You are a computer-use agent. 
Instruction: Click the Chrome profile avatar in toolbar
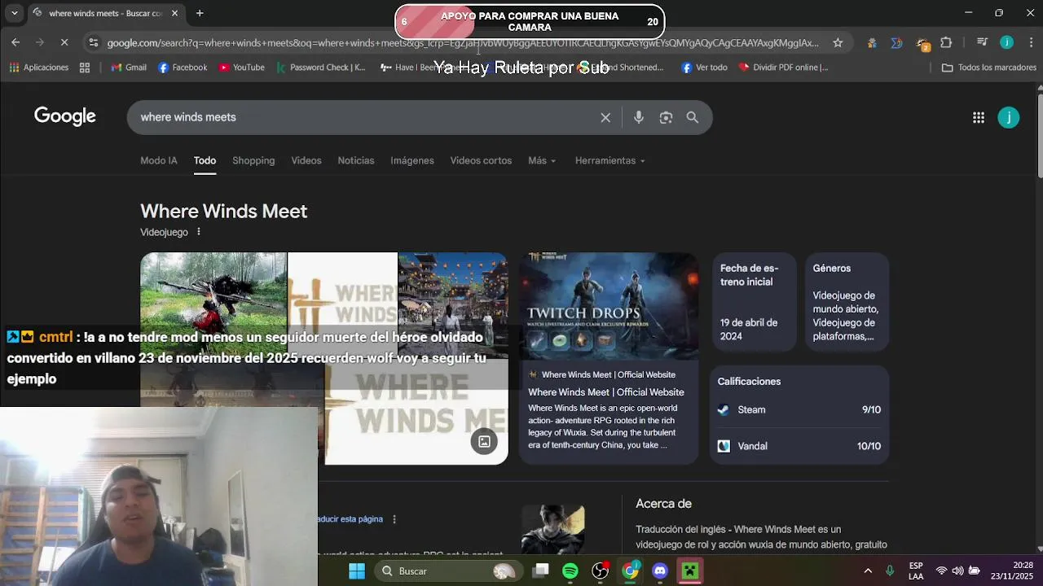tap(1007, 42)
